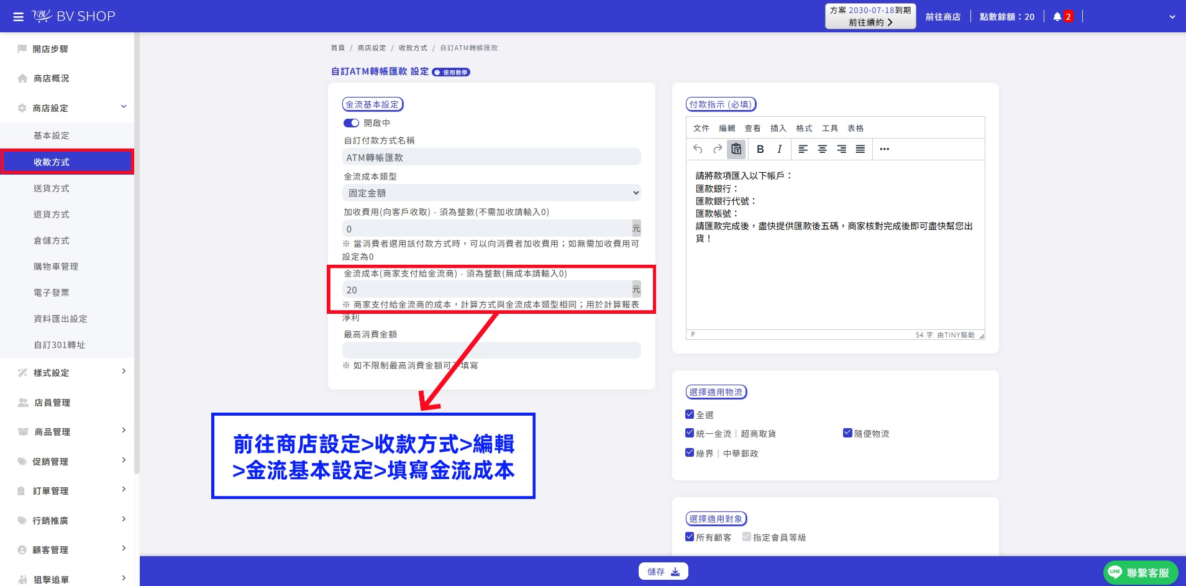
Task: Click the redo icon in editor
Action: [x=717, y=149]
